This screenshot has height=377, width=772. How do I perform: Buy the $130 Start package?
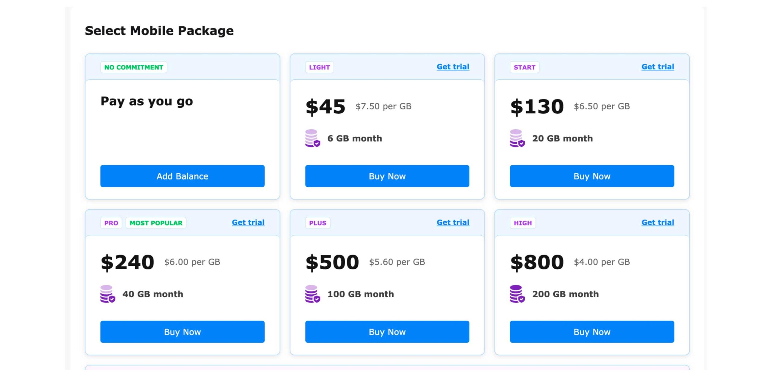[x=592, y=176]
